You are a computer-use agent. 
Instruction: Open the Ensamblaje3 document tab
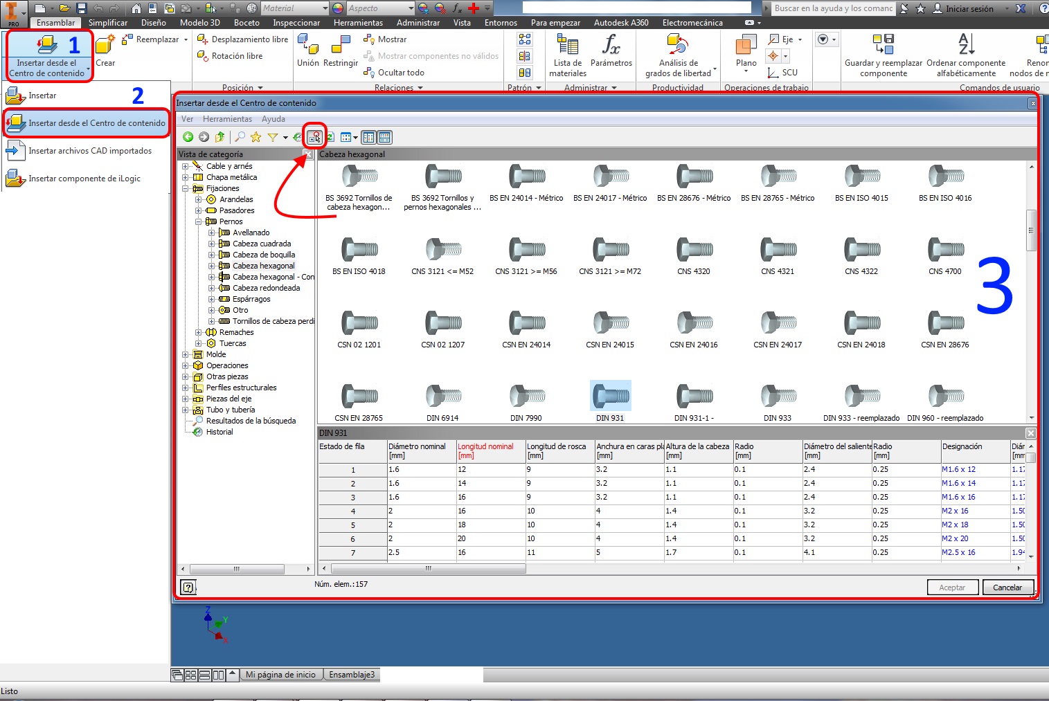[352, 675]
